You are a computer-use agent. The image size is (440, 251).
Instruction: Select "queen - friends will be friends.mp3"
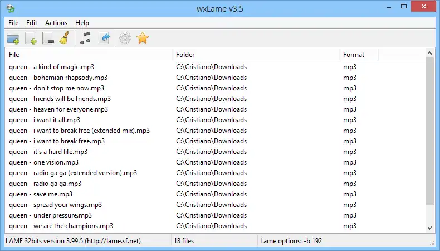[x=60, y=99]
